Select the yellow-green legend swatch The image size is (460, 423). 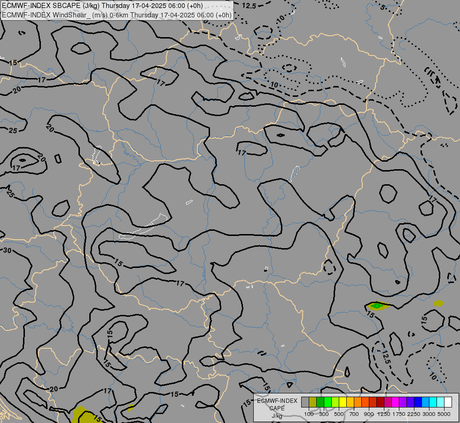[335, 402]
